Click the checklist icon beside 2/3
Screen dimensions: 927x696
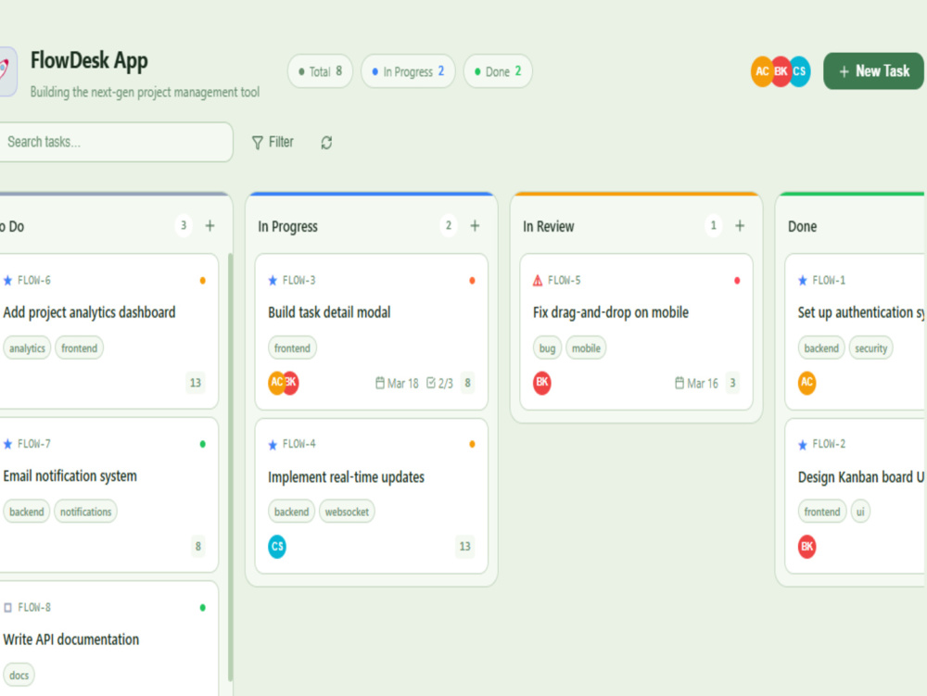(x=431, y=383)
